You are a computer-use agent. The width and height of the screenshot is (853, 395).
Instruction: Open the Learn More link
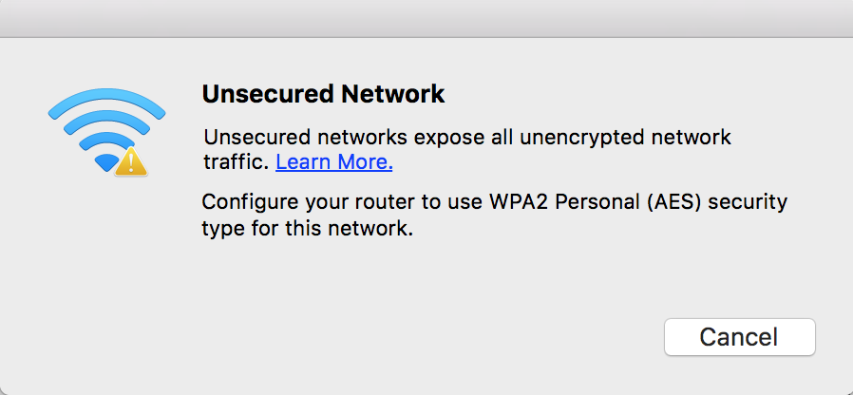334,161
